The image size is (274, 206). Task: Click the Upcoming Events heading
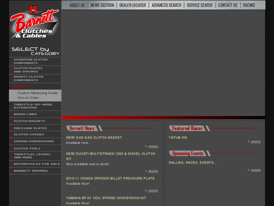(188, 153)
